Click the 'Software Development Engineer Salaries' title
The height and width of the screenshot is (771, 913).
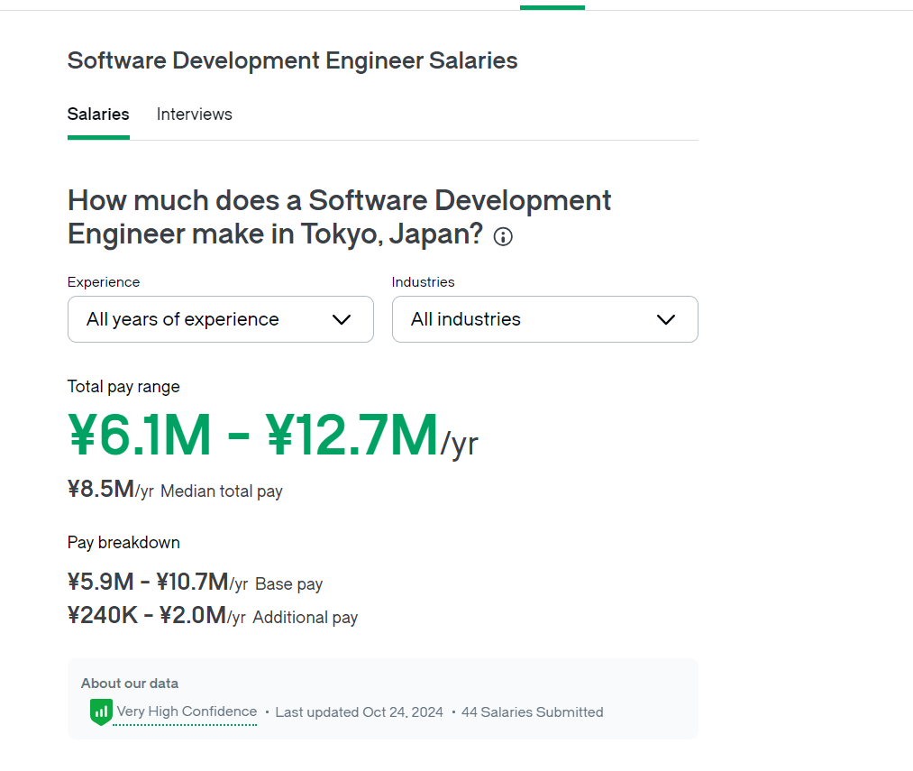click(x=292, y=60)
